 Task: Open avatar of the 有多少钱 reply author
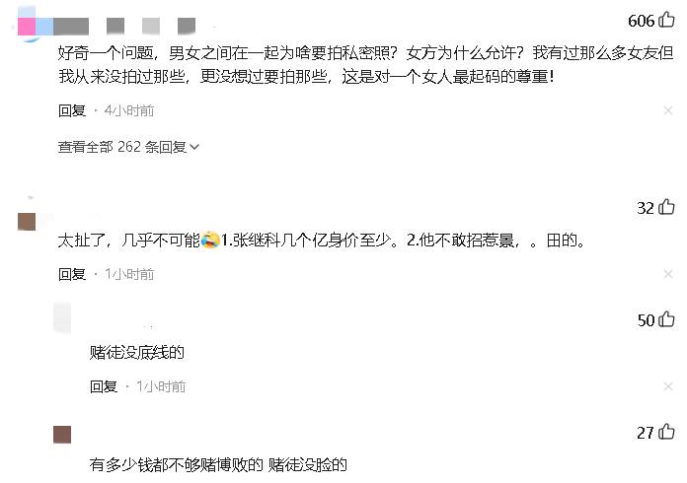(62, 435)
